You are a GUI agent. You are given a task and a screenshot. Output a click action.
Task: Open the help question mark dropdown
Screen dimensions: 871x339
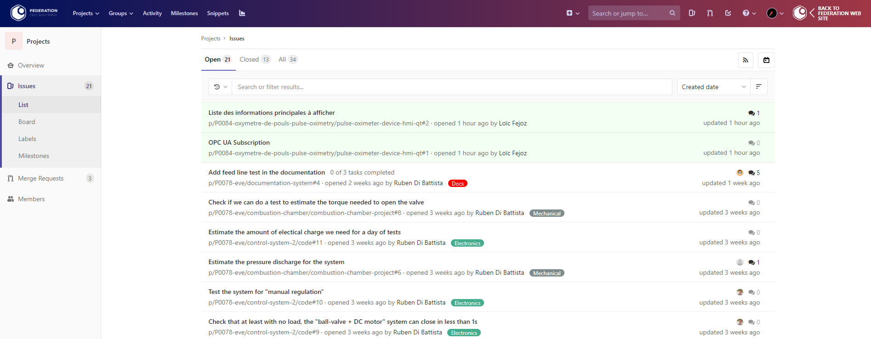coord(749,13)
